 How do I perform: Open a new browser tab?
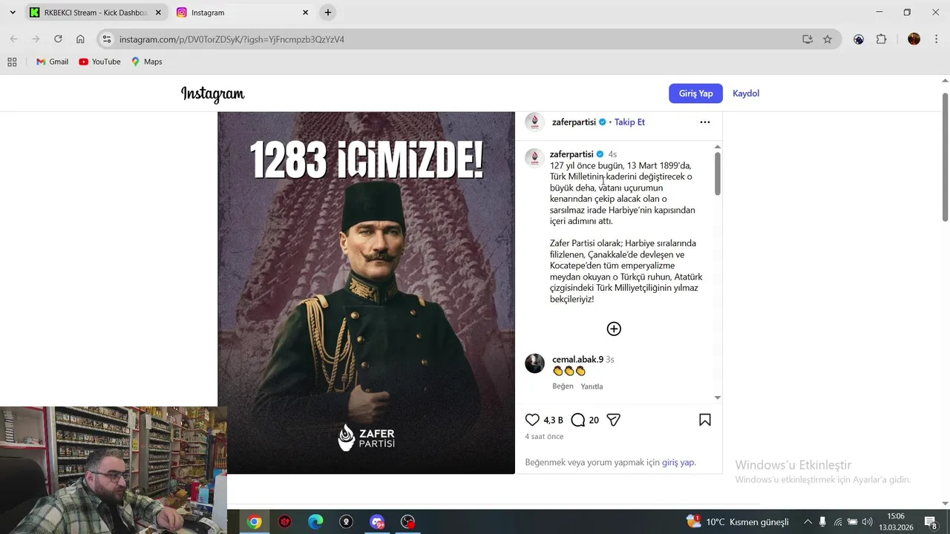[x=328, y=13]
